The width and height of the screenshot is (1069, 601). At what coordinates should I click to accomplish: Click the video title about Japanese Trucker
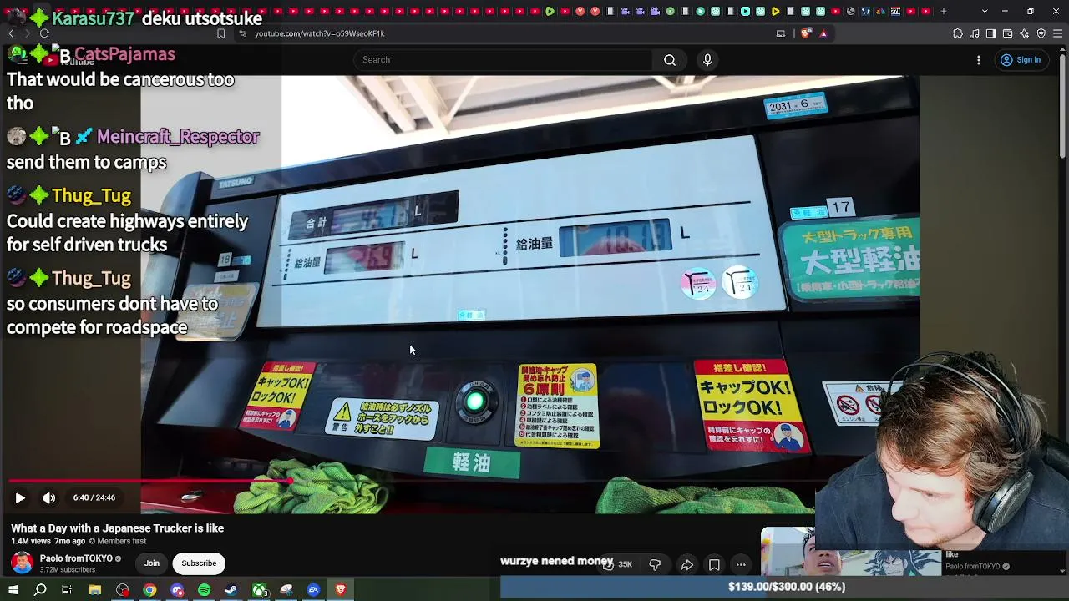coord(117,528)
